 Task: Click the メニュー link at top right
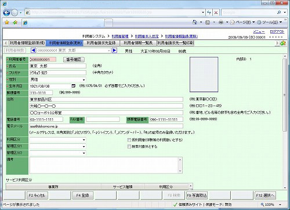pyautogui.click(x=259, y=32)
